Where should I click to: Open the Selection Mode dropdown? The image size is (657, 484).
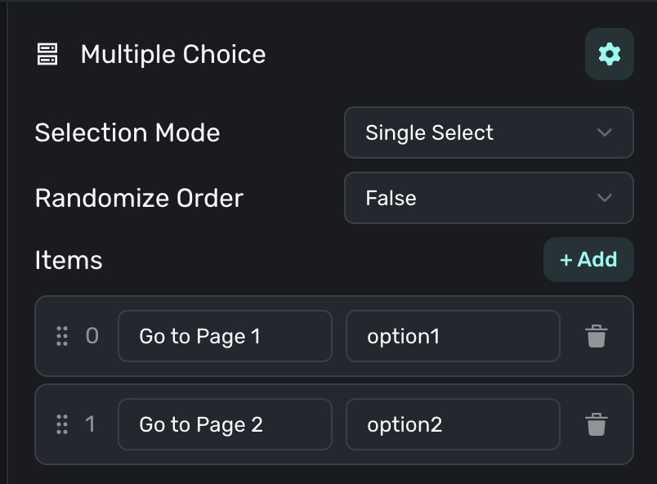[488, 132]
